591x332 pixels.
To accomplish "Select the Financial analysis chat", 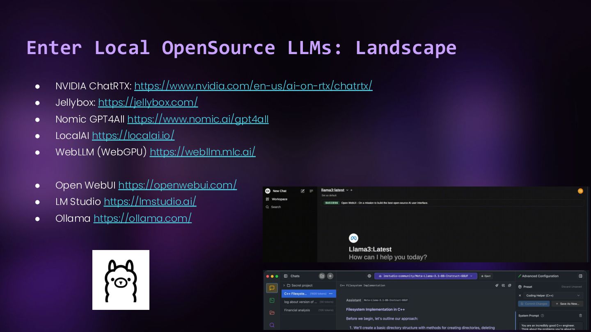I will click(x=309, y=310).
